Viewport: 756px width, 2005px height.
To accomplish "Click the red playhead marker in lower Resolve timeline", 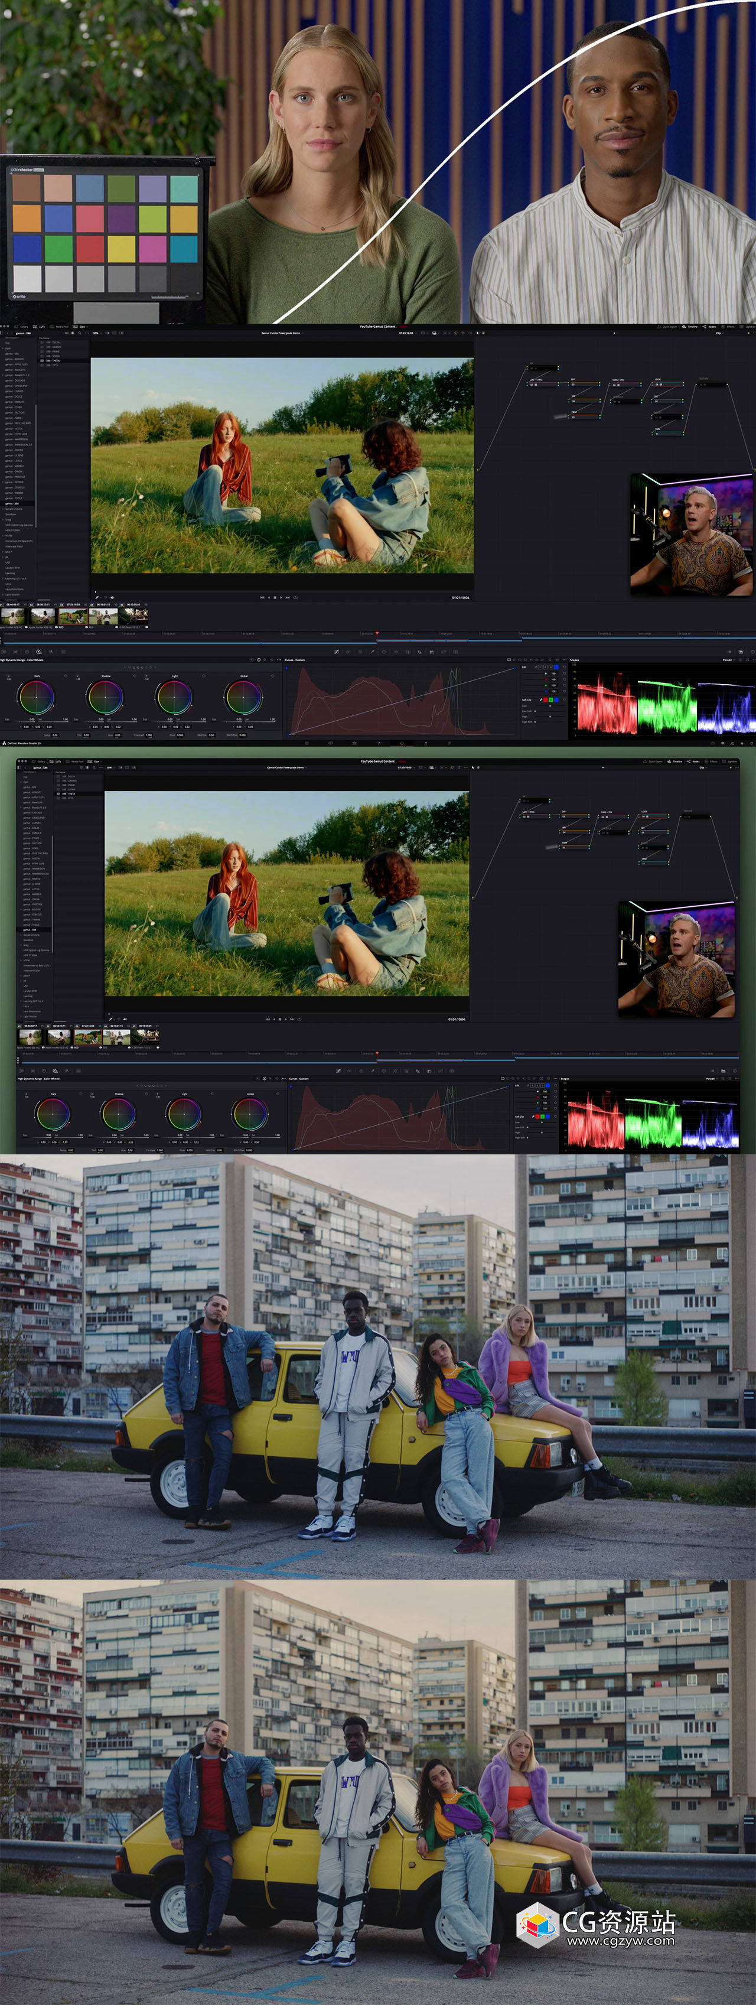I will 377,1053.
